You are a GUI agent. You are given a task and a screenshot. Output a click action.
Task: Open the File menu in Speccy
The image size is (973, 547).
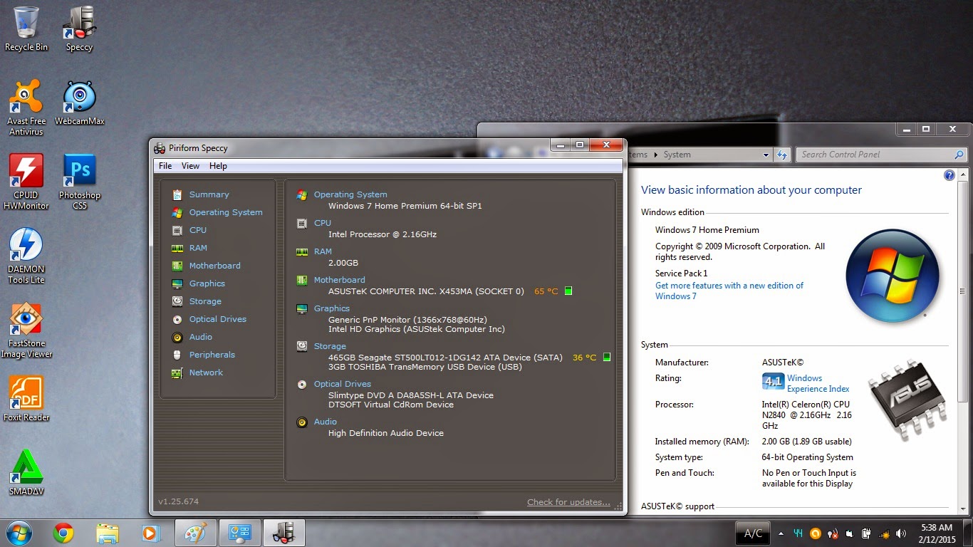click(x=165, y=166)
